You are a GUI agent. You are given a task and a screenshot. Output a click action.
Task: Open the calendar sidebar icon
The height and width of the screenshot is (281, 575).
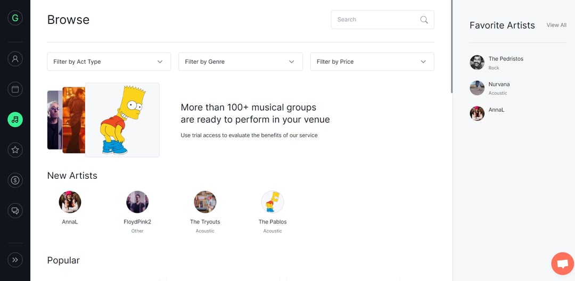click(x=15, y=89)
